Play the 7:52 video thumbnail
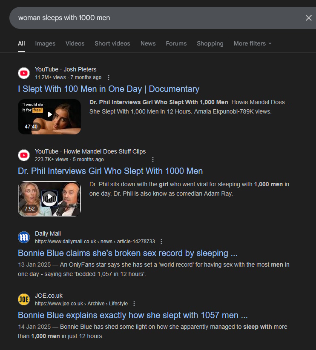This screenshot has width=316, height=350. [x=49, y=199]
